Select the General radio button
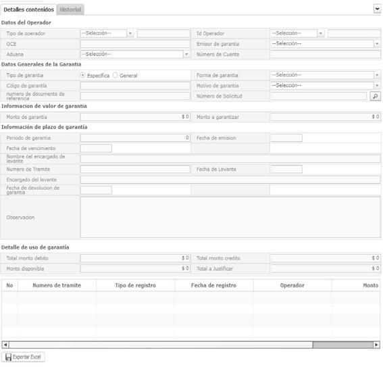 (115, 75)
